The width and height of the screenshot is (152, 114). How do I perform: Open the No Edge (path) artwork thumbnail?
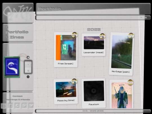pyautogui.click(x=122, y=52)
